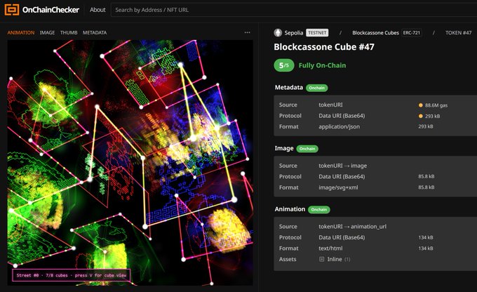Click the image/svg+xml format value

(338, 187)
